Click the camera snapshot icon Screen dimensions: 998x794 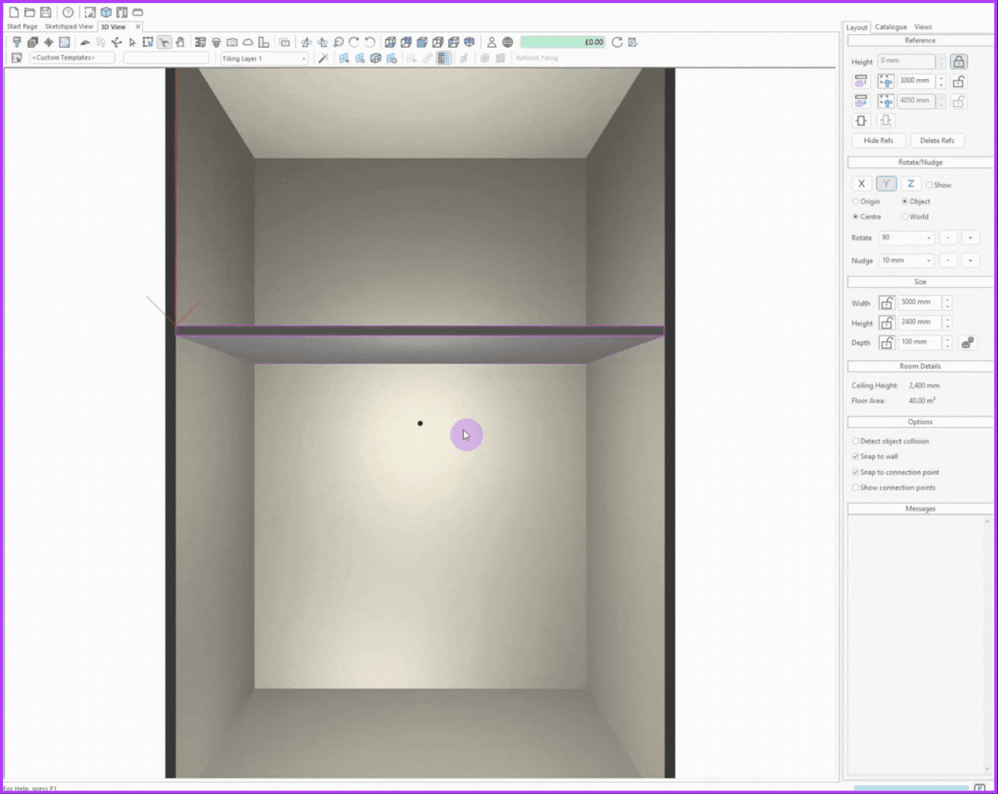pyautogui.click(x=232, y=43)
